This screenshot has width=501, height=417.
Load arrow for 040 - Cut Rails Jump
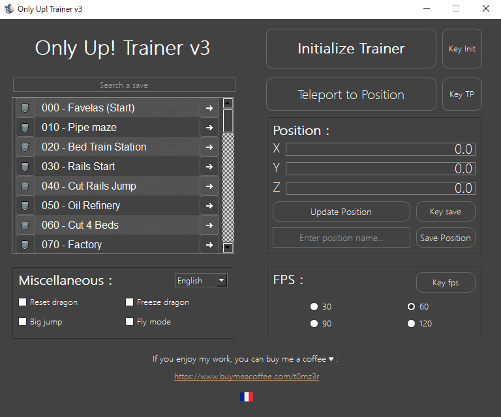point(209,186)
